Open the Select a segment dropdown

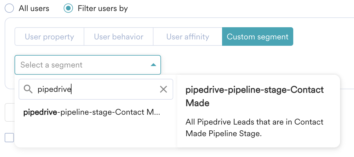click(88, 65)
